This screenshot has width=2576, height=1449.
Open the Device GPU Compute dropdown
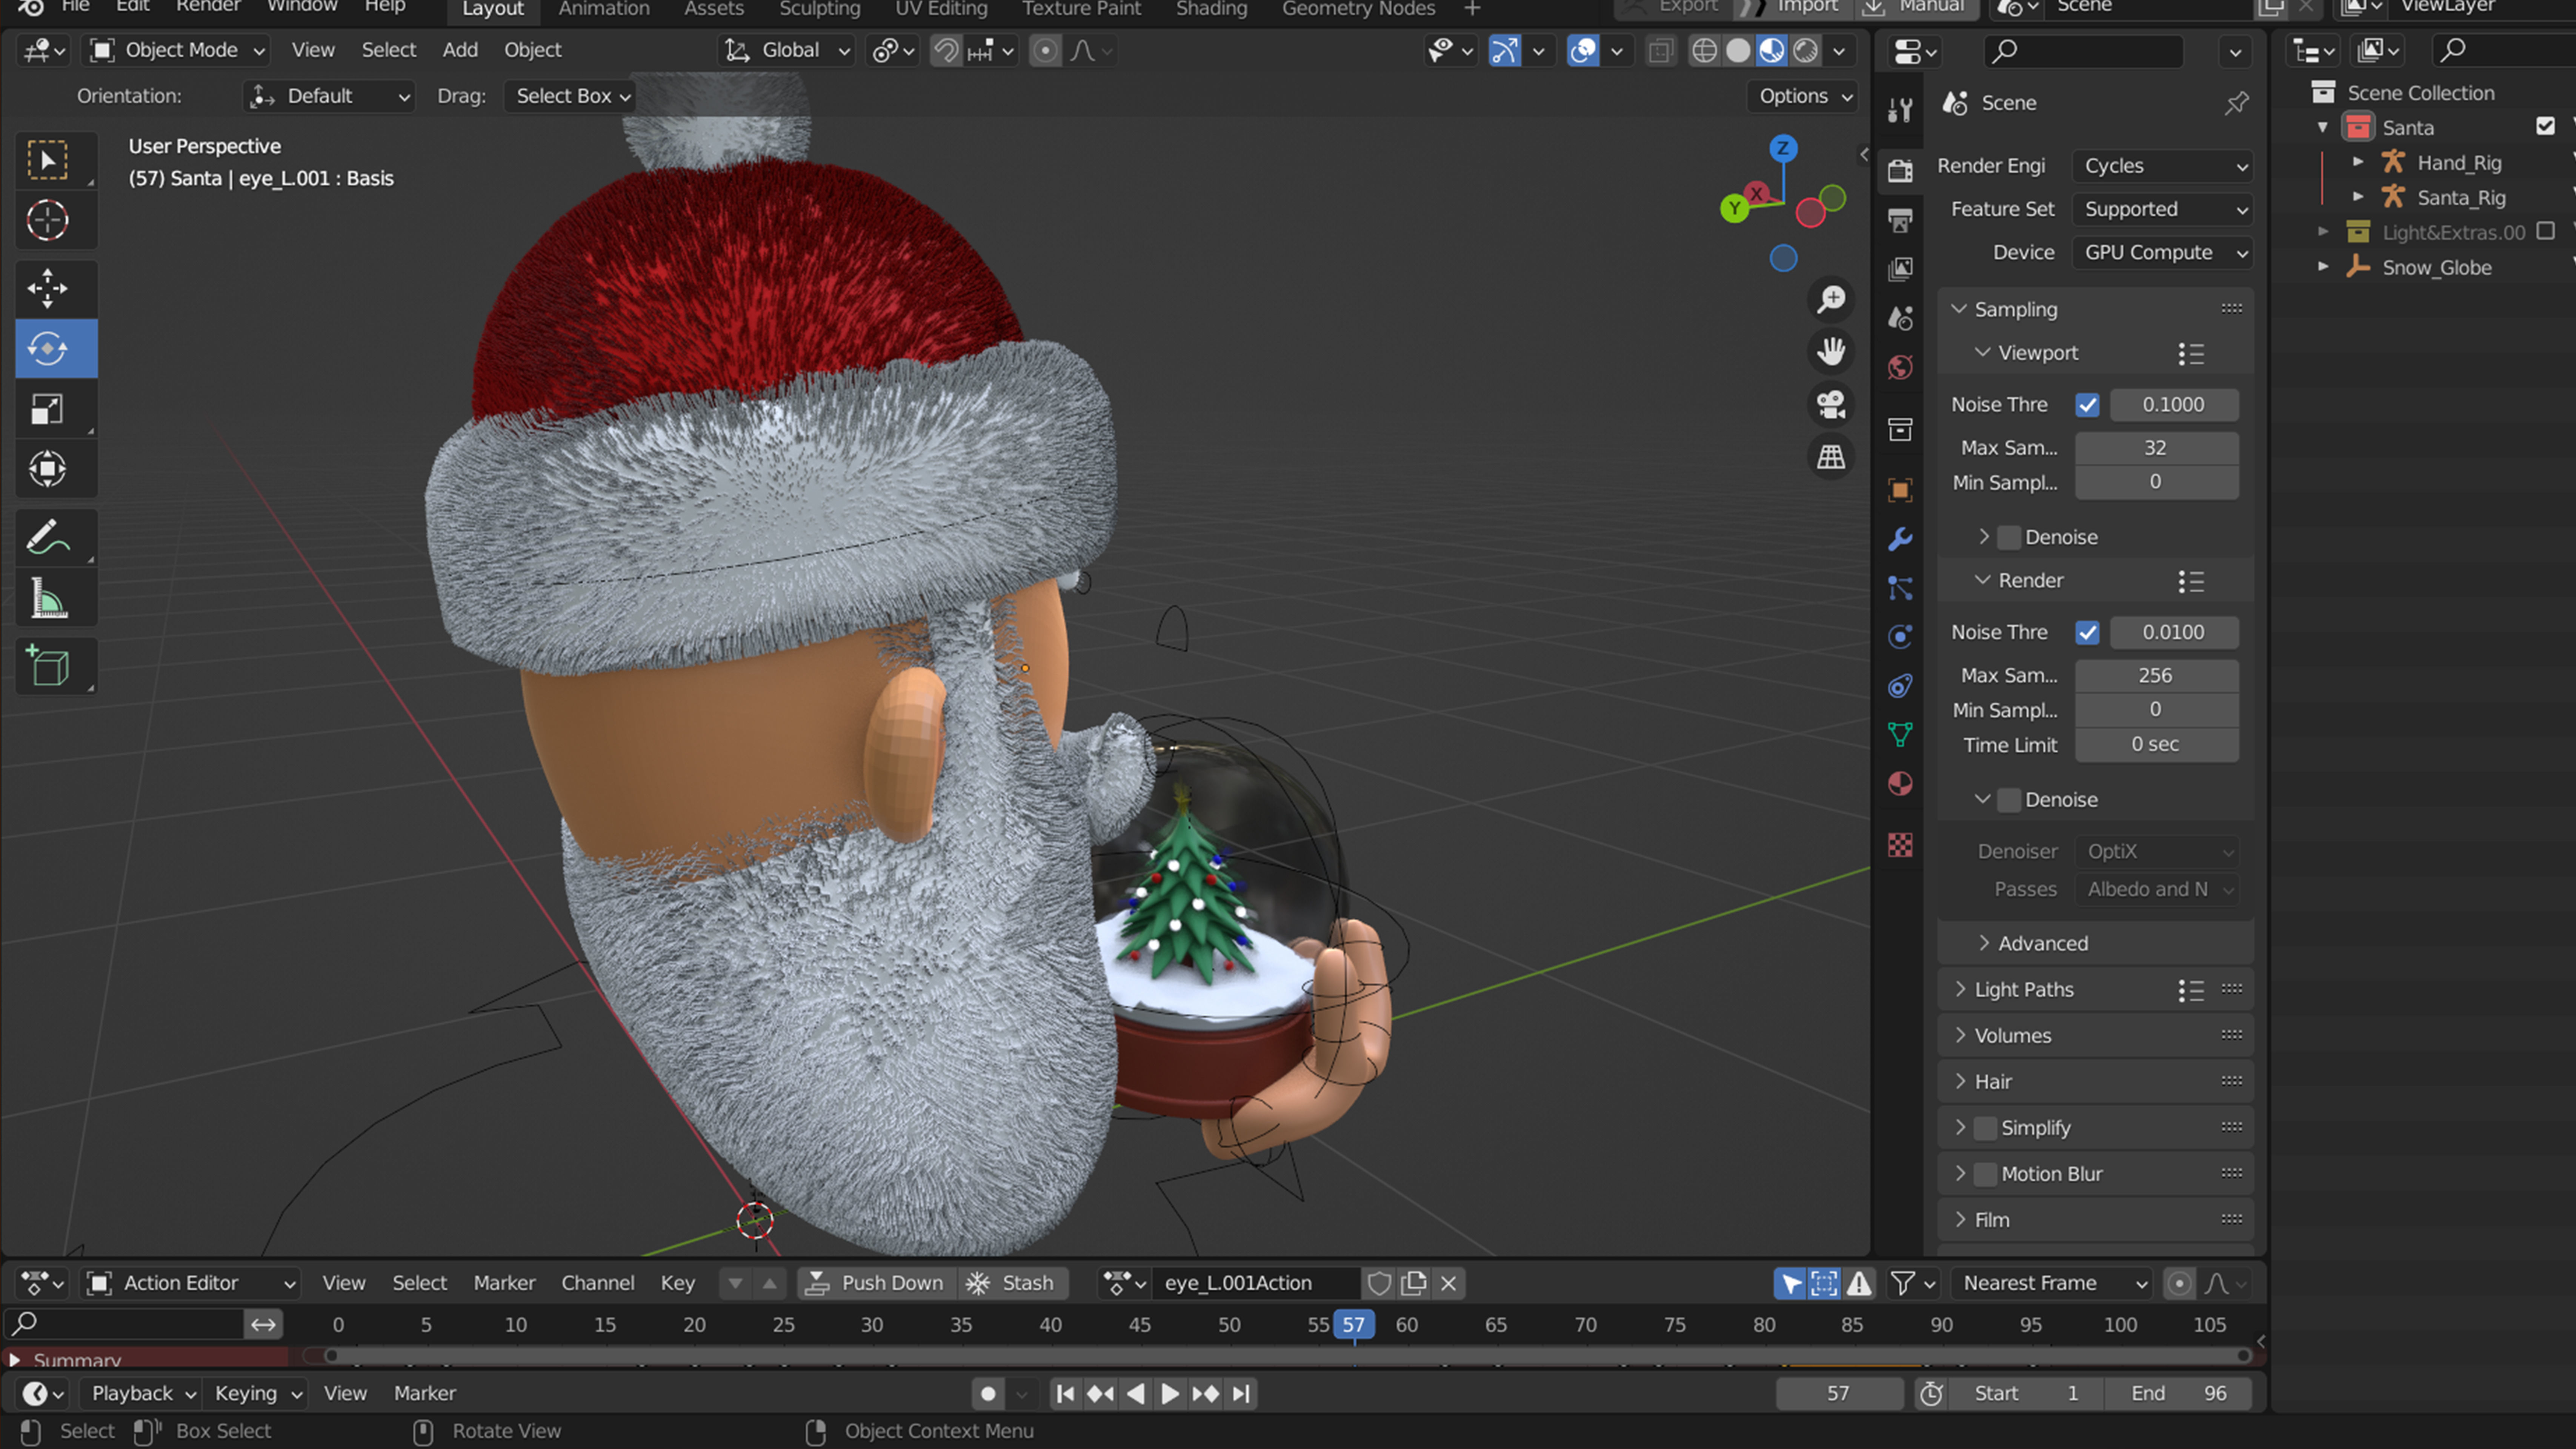pos(2162,252)
